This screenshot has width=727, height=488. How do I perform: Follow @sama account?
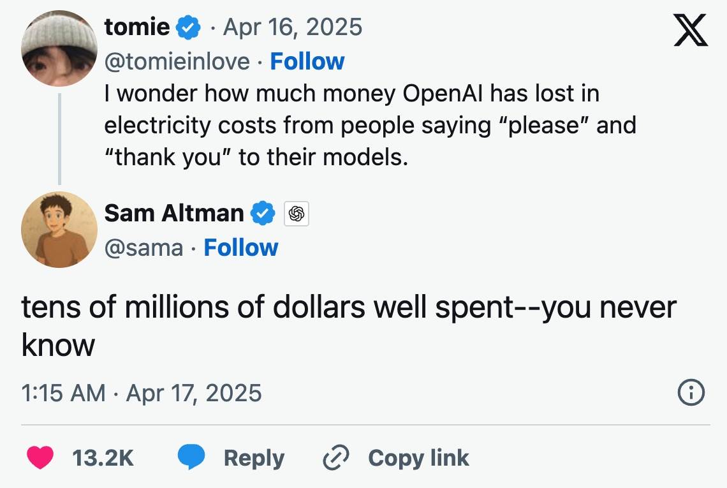point(241,248)
